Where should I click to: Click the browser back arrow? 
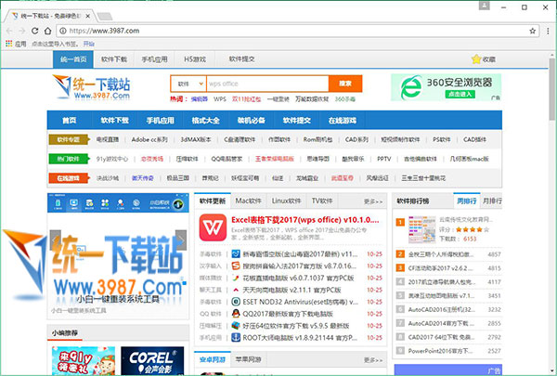(9, 31)
